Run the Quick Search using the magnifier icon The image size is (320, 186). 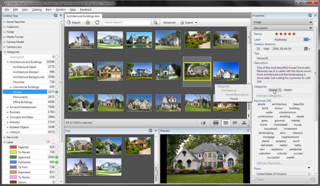155,22
